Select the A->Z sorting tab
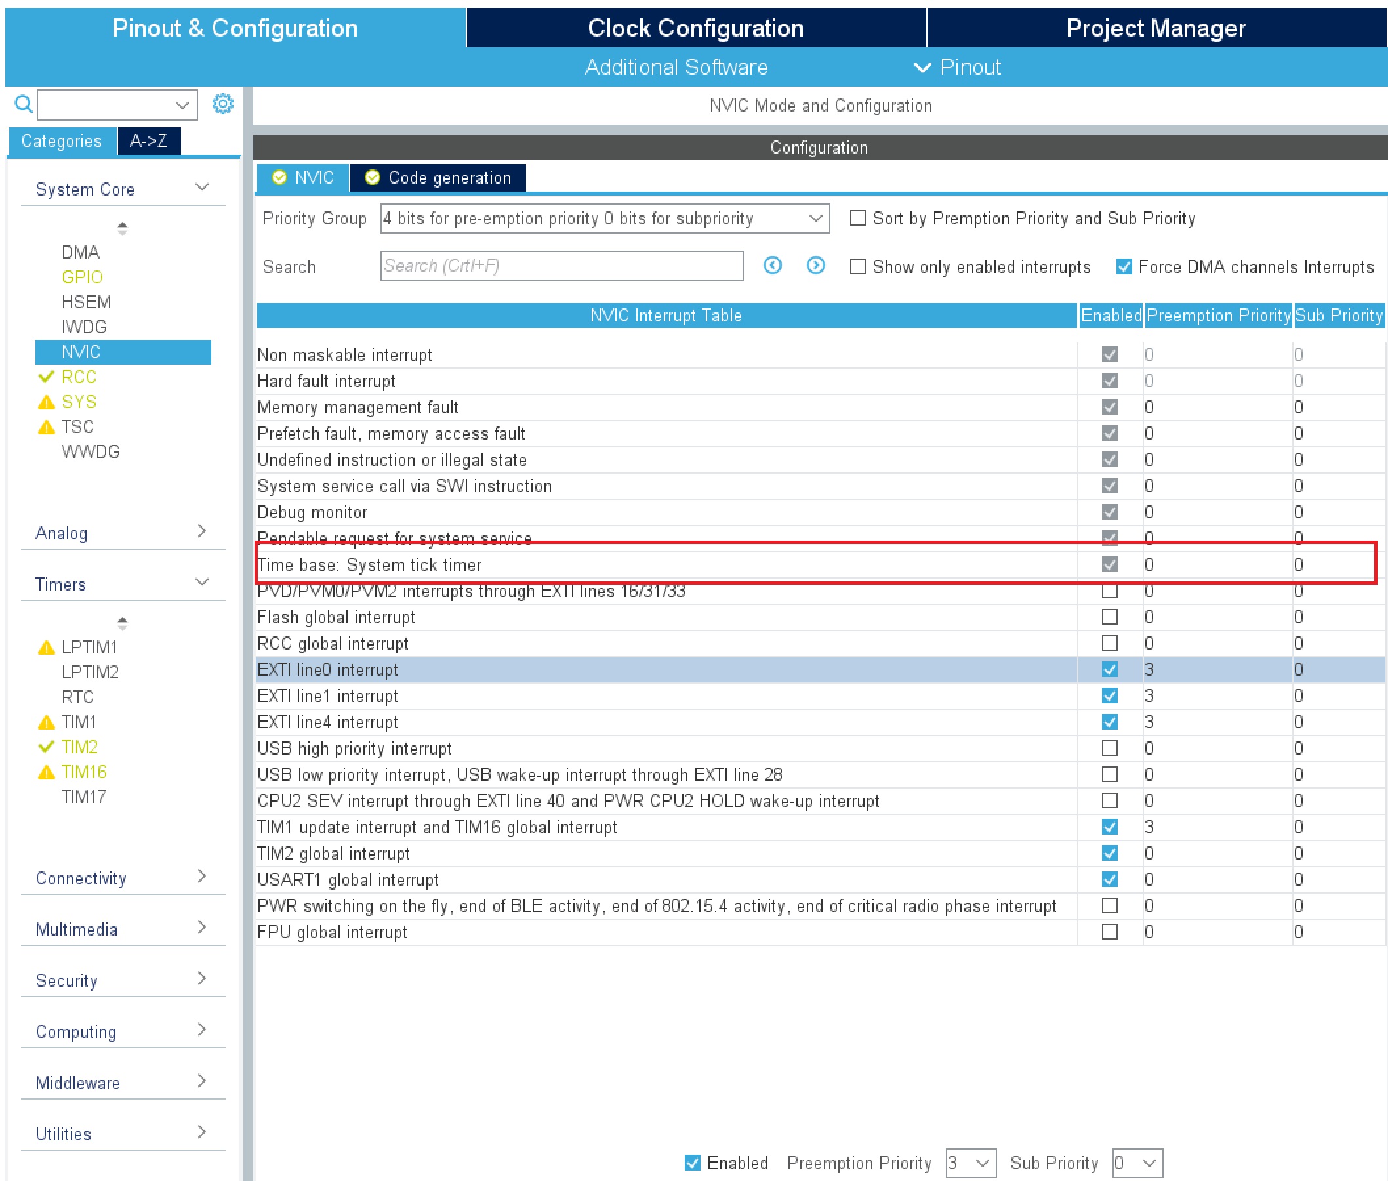 148,140
